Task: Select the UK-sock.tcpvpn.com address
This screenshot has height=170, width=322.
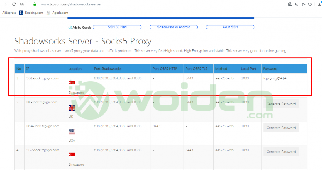Action: point(42,102)
